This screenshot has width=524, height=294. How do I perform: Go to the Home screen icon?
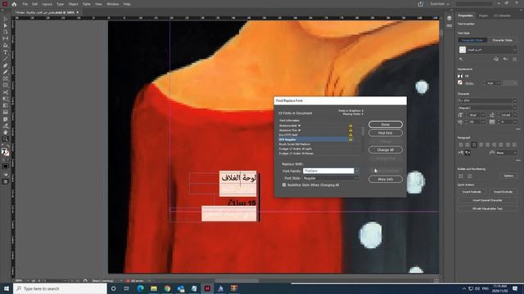click(x=14, y=4)
